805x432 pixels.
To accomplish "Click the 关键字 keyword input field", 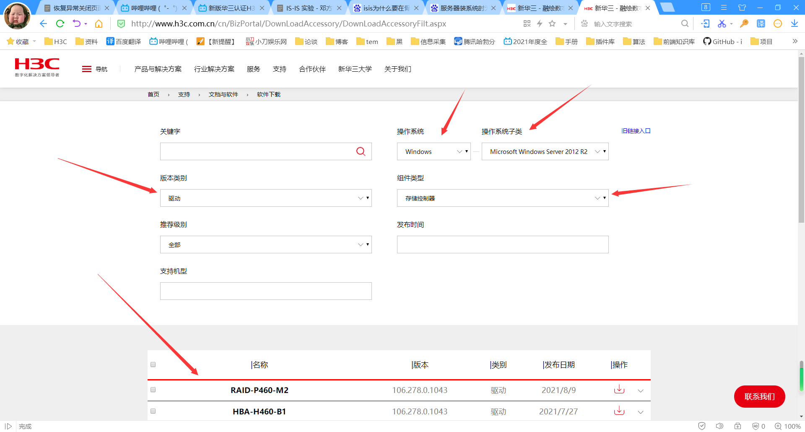I will (x=266, y=151).
